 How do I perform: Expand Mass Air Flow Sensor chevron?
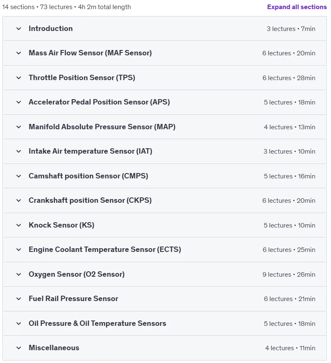[19, 53]
